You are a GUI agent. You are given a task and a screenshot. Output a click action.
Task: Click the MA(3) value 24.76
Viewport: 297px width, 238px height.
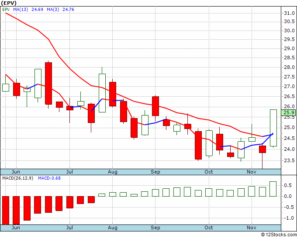point(68,10)
